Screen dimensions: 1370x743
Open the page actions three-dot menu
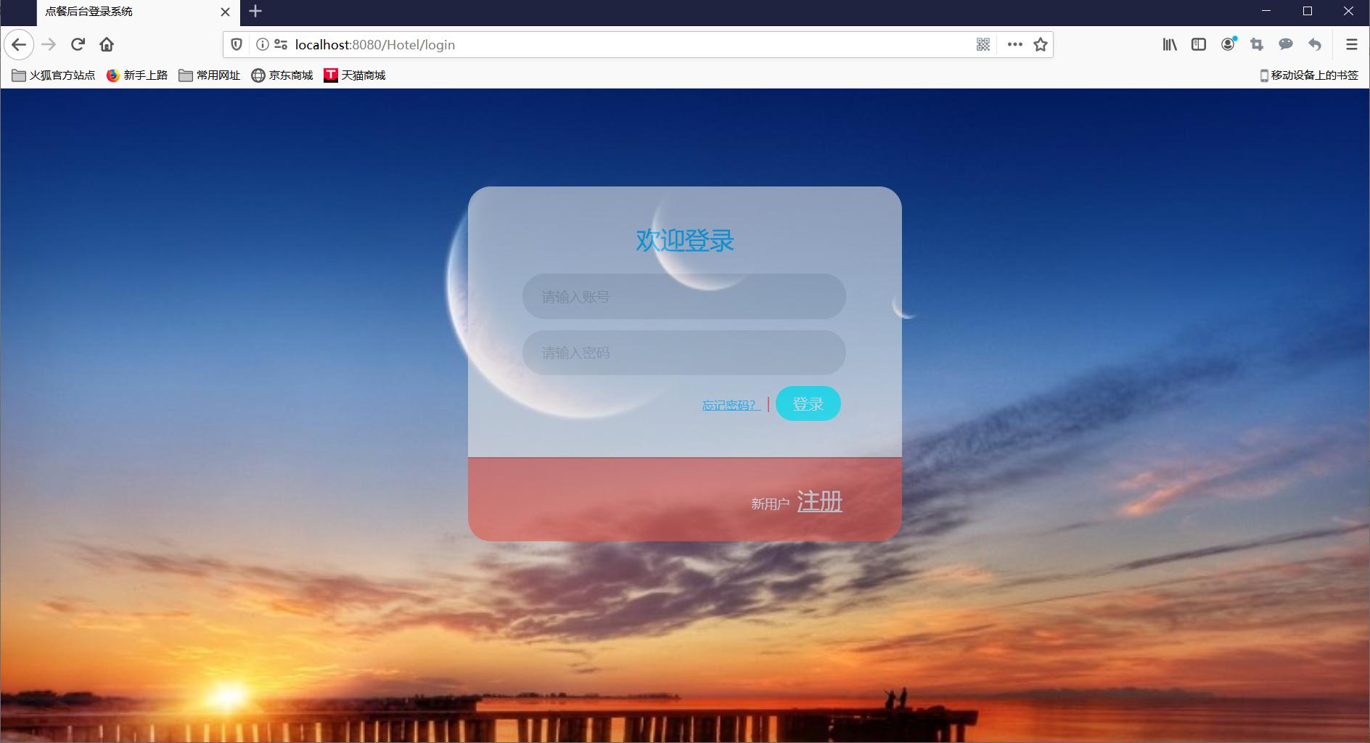tap(1015, 44)
